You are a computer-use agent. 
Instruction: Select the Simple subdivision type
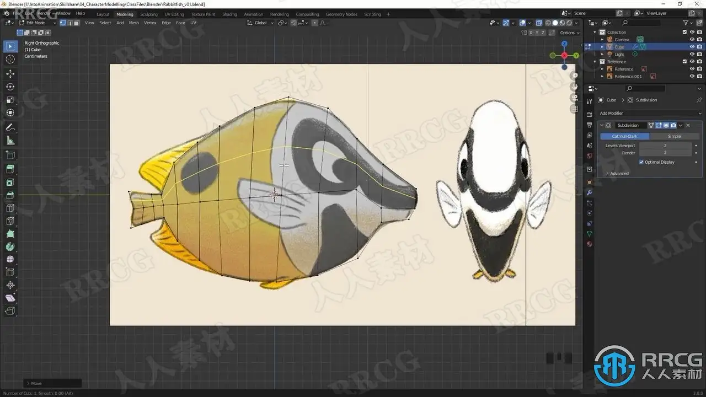click(674, 136)
